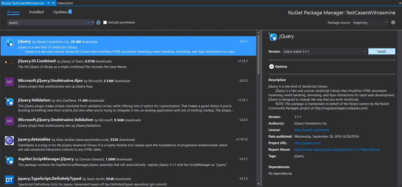Clear the jquery search text
Screen dimensions: 402x187
pos(88,22)
